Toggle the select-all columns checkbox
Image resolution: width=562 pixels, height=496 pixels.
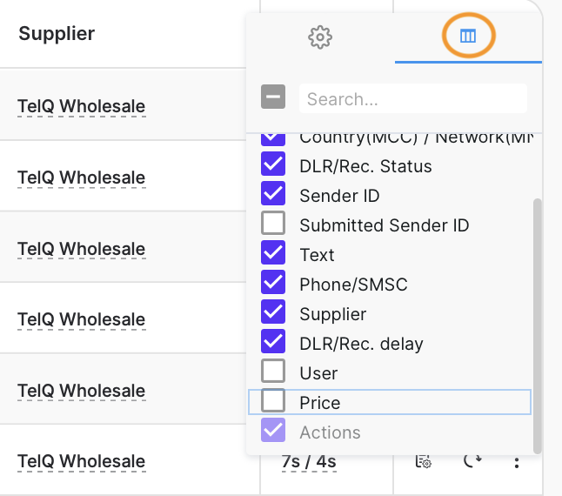pos(273,97)
